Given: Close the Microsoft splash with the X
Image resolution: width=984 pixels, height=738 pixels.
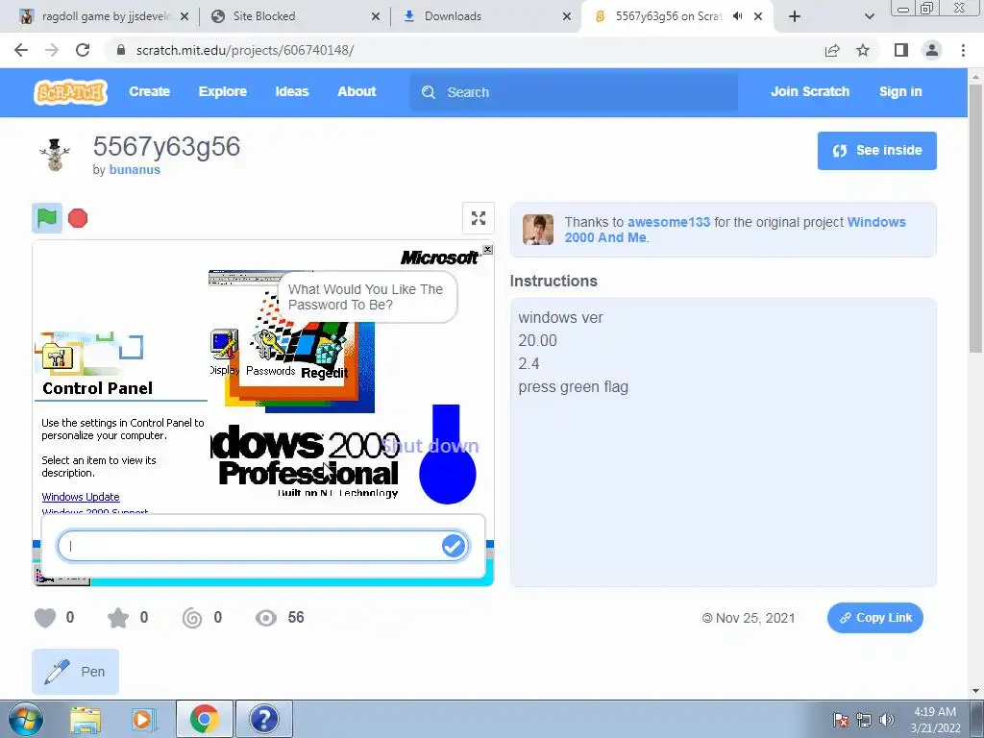Looking at the screenshot, I should 487,250.
